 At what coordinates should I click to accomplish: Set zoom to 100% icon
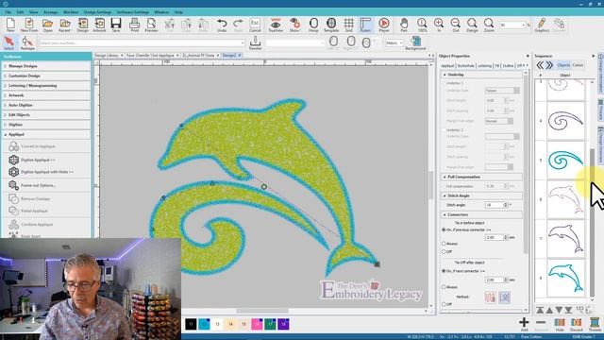coord(422,25)
